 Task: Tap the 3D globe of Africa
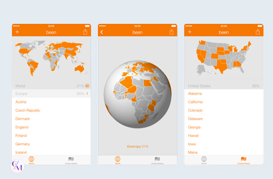coord(138,95)
